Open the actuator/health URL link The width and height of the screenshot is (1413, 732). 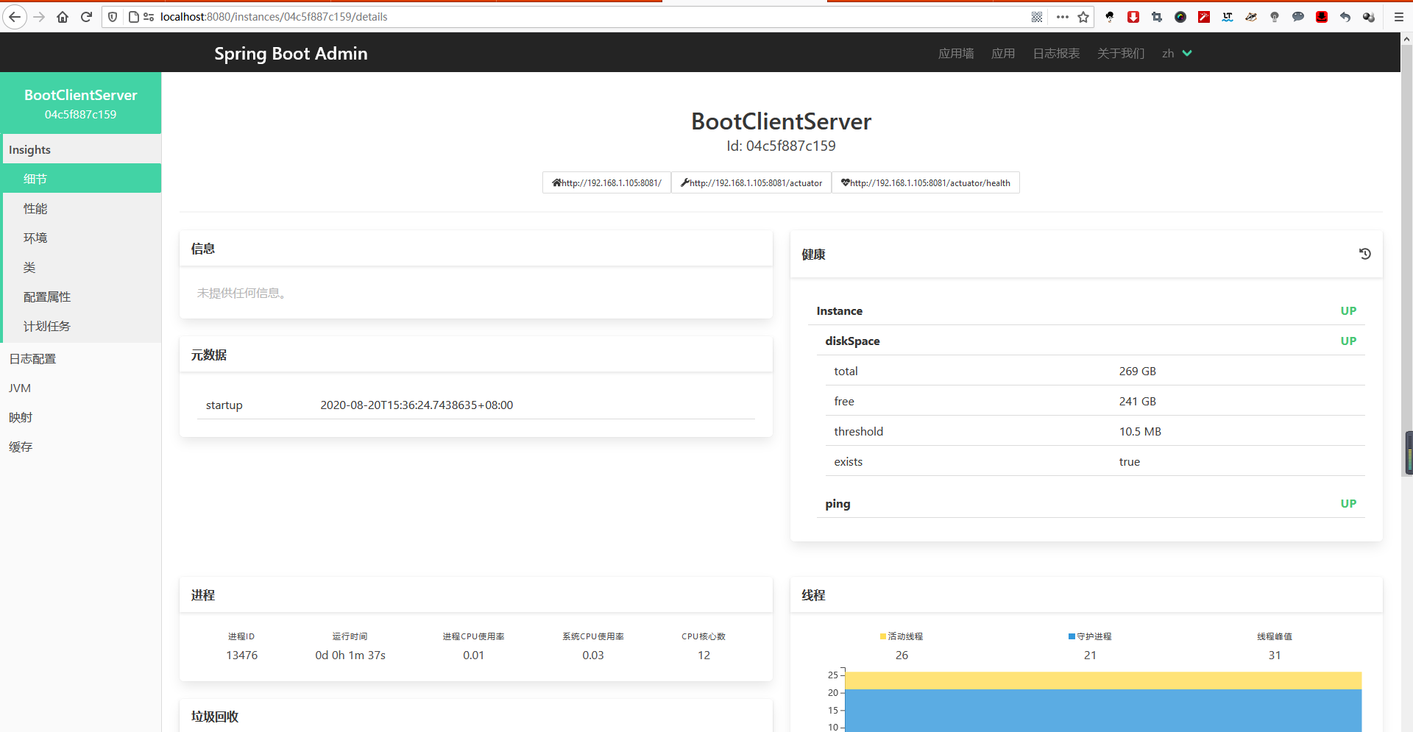point(925,183)
